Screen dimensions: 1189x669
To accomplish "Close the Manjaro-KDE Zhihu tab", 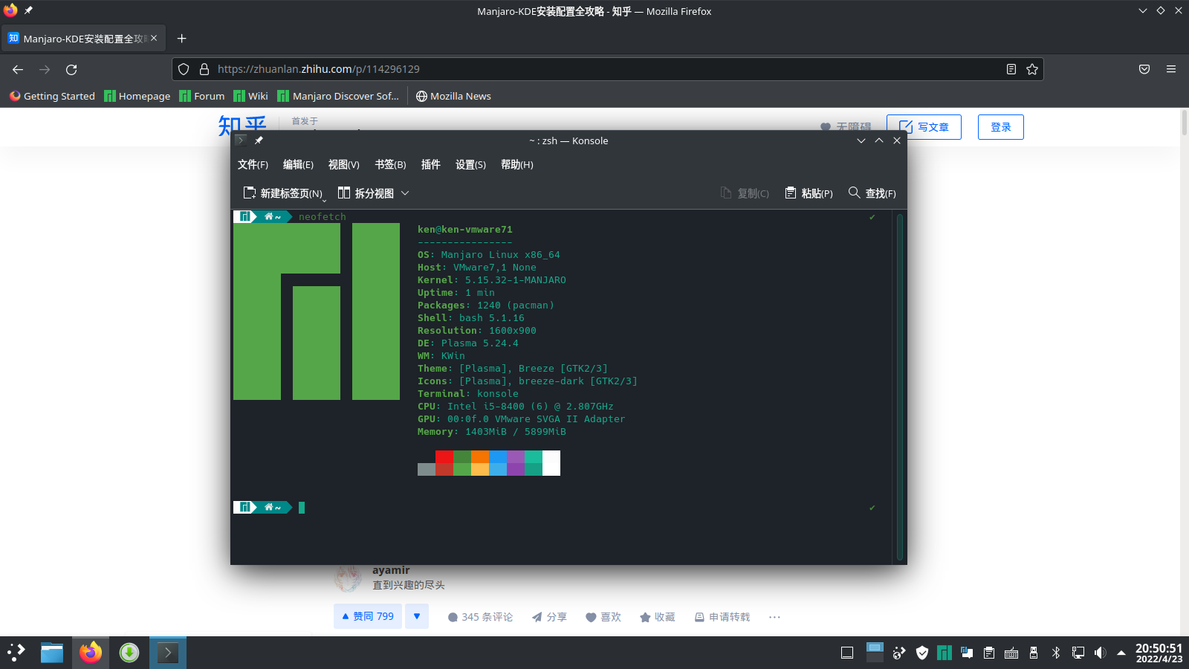I will [x=154, y=38].
